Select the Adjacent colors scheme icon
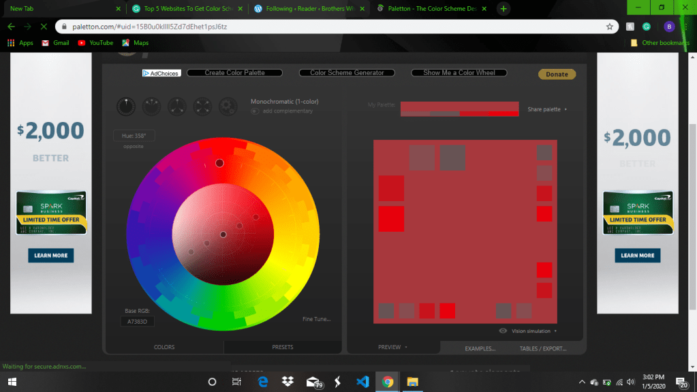This screenshot has height=392, width=697. (x=151, y=106)
